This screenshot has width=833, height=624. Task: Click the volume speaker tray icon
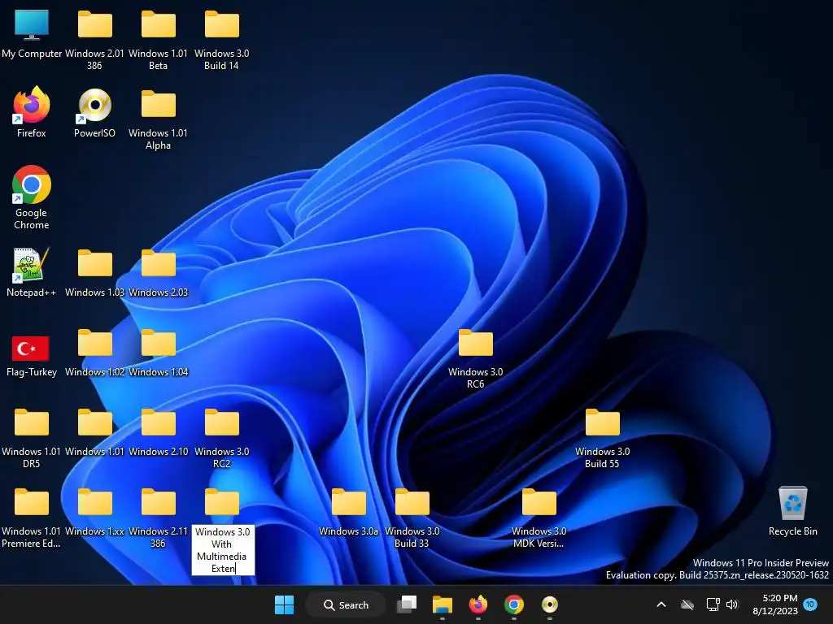click(x=732, y=604)
